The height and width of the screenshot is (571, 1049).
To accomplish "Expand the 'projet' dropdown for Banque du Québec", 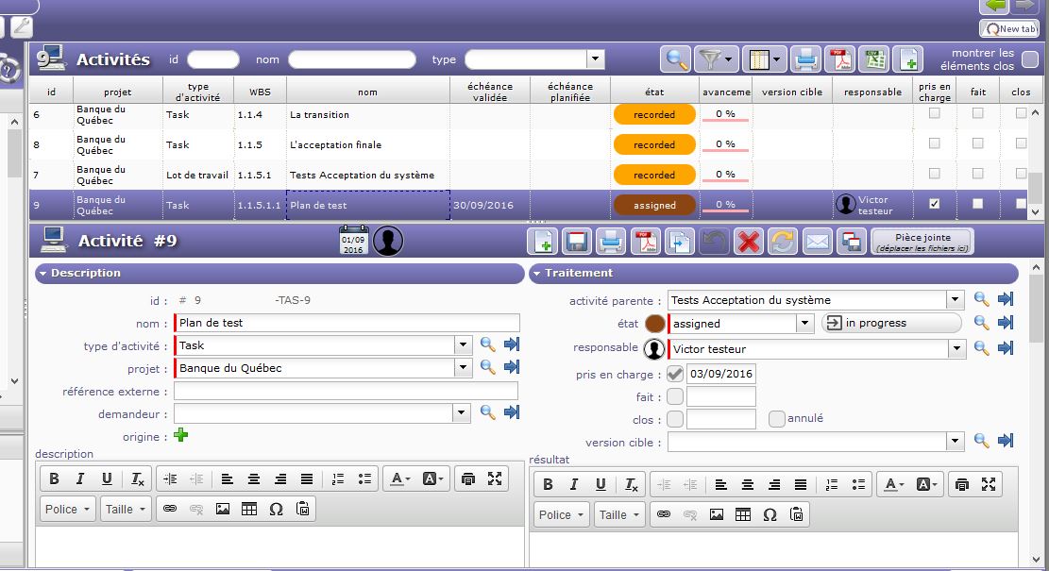I will (x=463, y=367).
